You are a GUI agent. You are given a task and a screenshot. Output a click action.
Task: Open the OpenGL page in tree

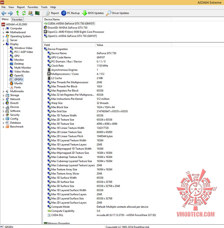[x=17, y=76]
